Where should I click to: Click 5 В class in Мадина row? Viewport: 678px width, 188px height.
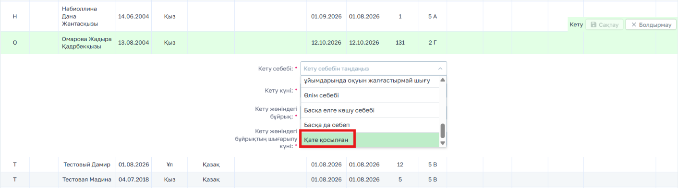click(433, 180)
